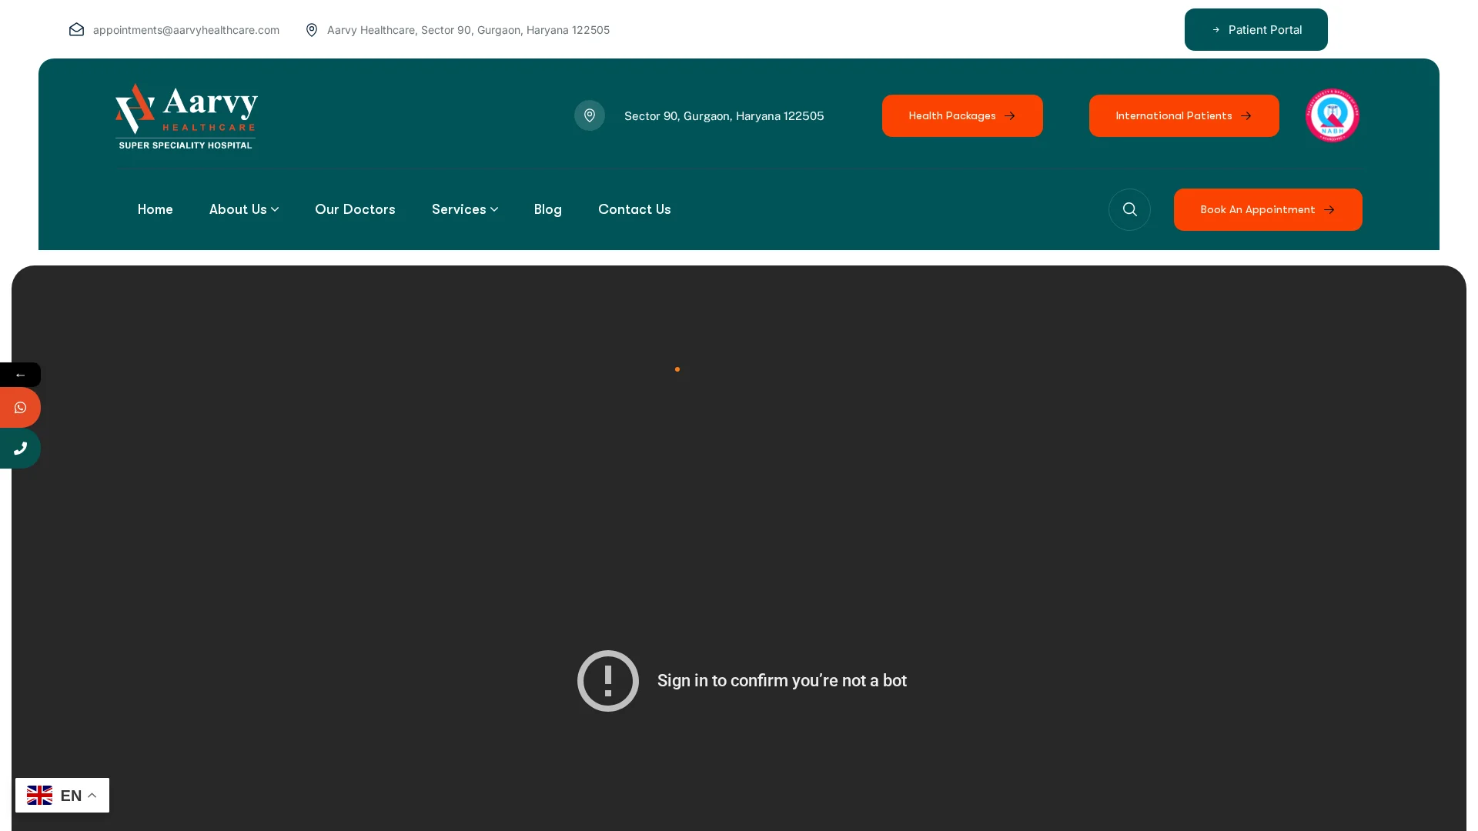This screenshot has width=1478, height=831.
Task: Collapse side panel with left arrow
Action: [20, 375]
